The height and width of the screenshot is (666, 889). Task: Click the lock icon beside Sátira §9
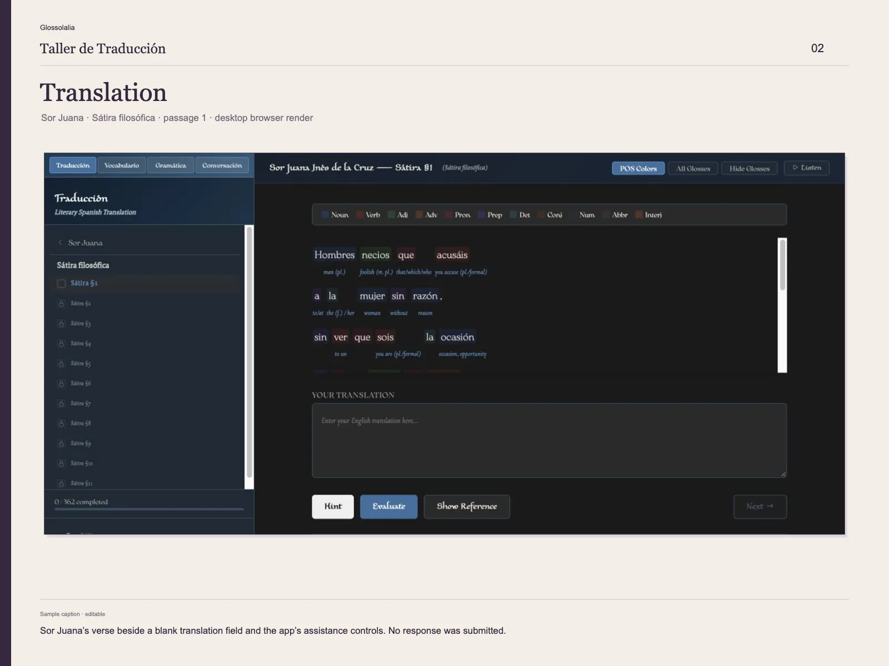tap(61, 443)
